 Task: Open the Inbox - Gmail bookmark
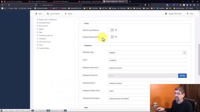click(12, 8)
